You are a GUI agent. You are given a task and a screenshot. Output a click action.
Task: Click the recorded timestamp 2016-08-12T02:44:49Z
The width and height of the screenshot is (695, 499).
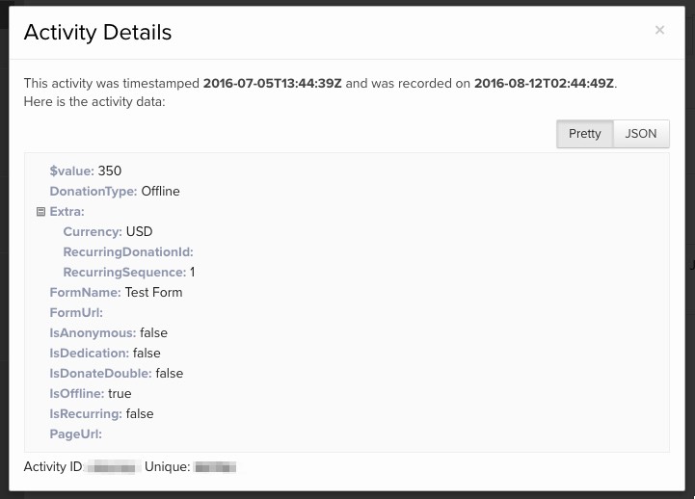[544, 84]
